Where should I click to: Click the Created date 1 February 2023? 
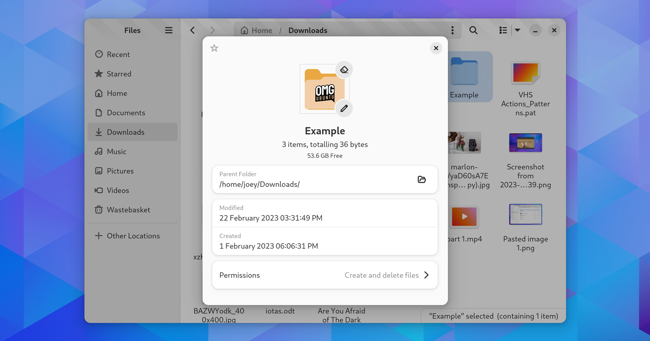[x=269, y=246]
